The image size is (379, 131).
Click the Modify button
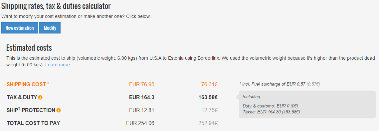point(50,28)
